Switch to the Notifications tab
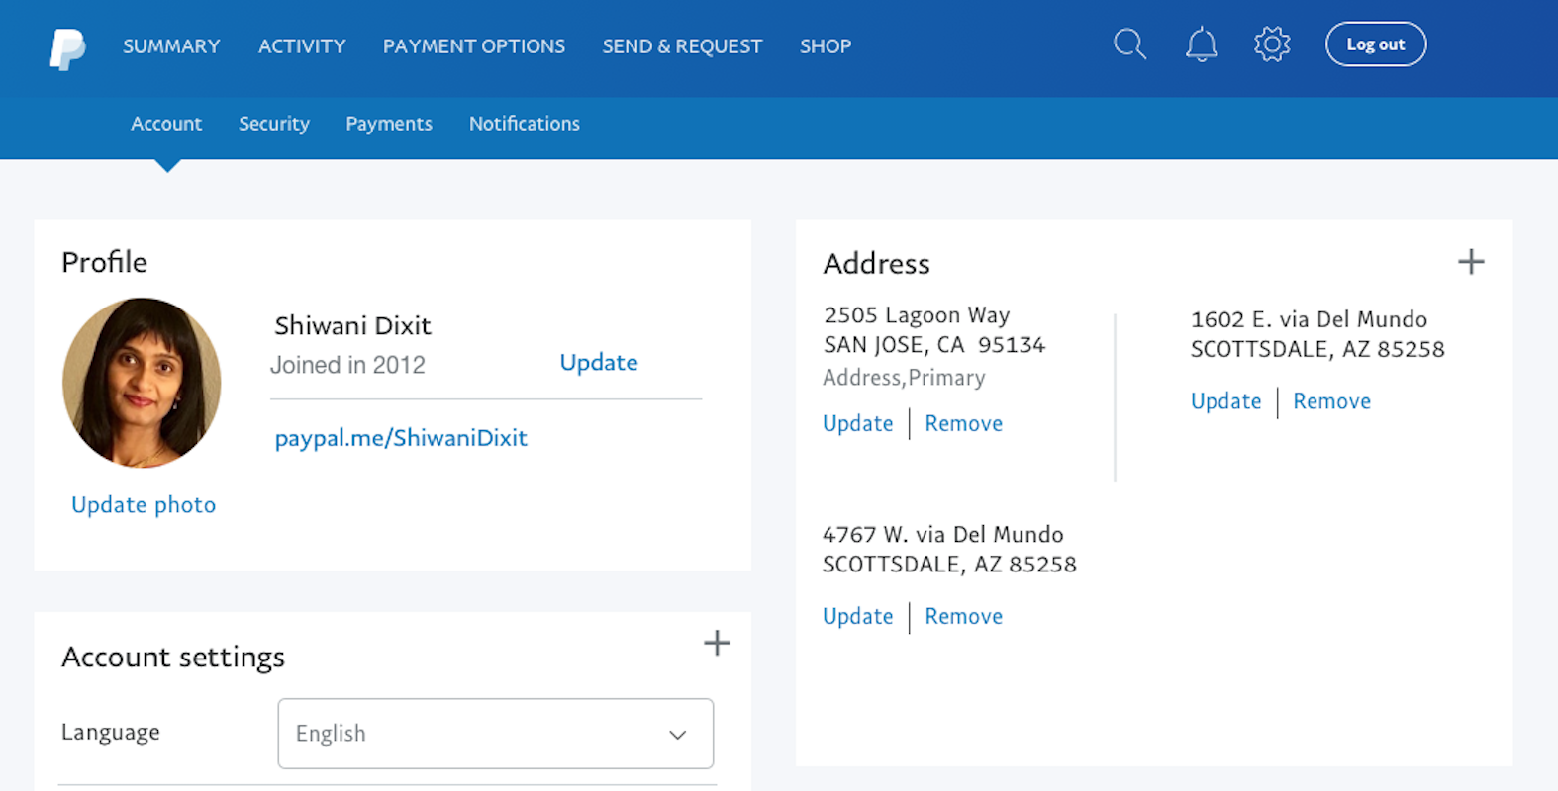 tap(525, 124)
